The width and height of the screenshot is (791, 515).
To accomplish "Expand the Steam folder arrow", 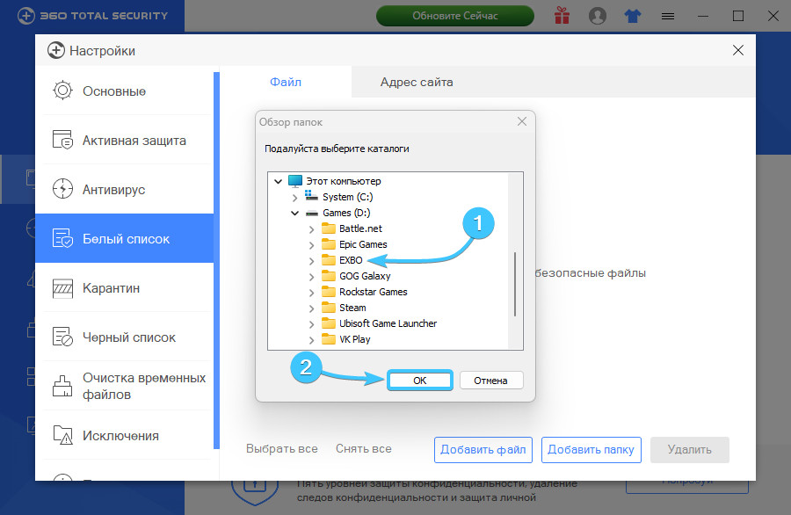I will coord(311,308).
